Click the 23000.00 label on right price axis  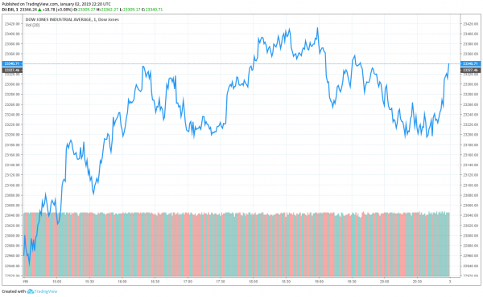tap(471, 235)
